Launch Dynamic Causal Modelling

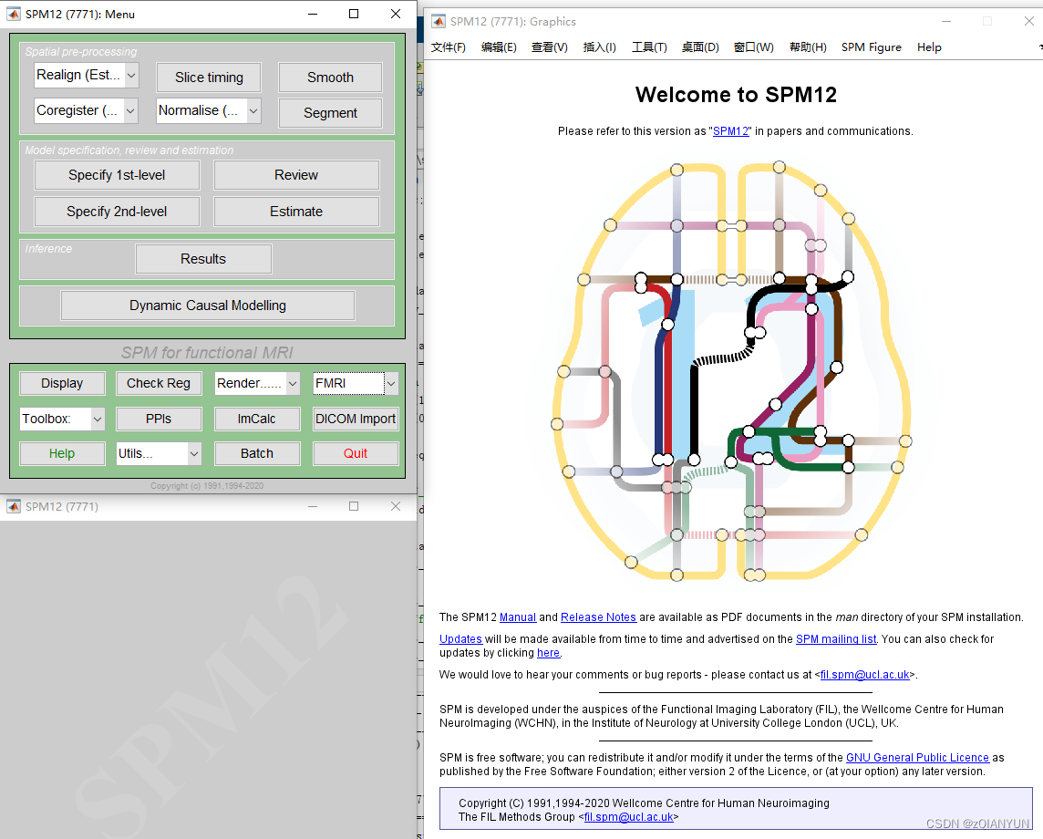pos(208,306)
